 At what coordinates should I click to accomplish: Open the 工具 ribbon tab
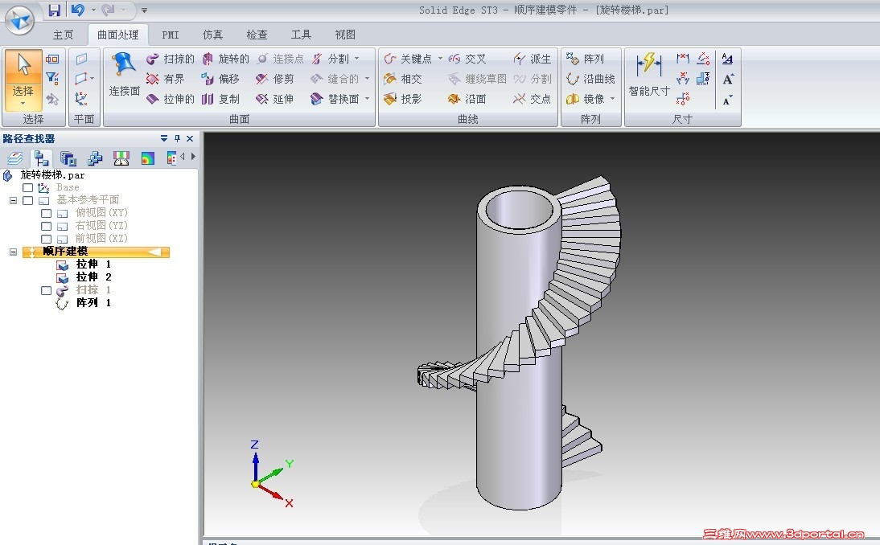(x=301, y=35)
